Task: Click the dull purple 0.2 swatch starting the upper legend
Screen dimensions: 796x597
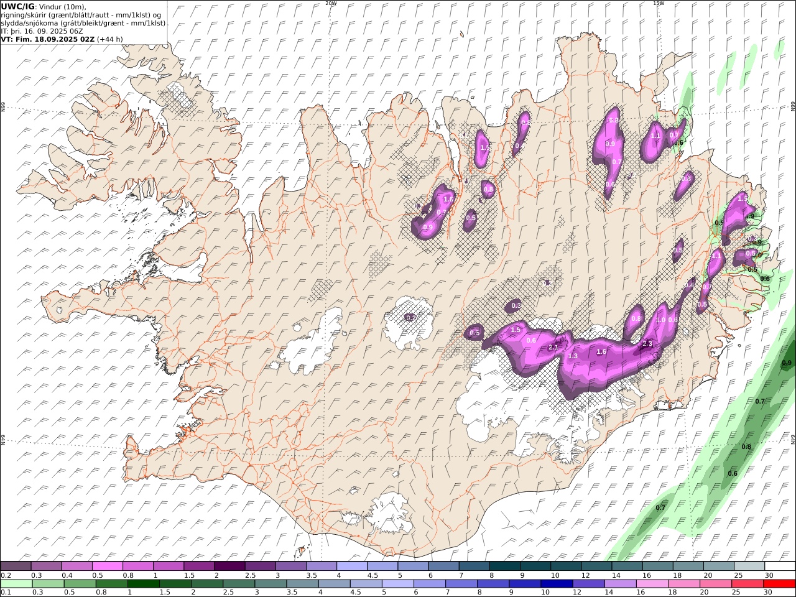Action: pos(16,567)
